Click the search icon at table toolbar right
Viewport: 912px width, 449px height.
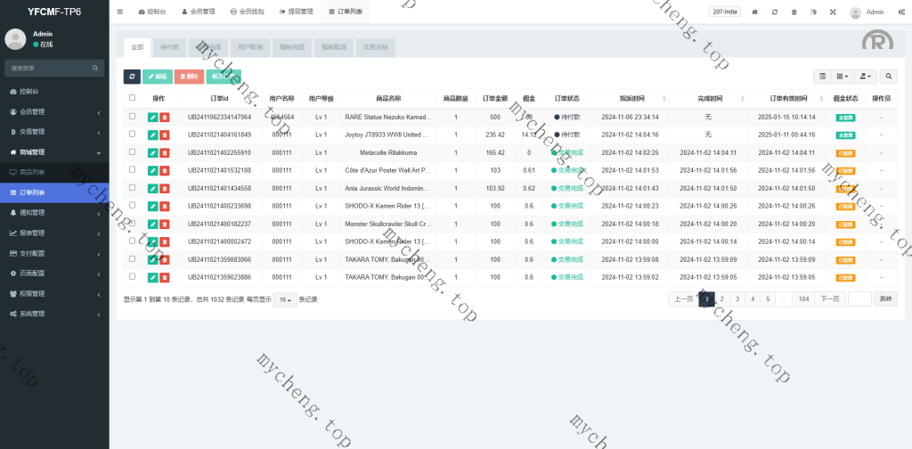[x=889, y=77]
